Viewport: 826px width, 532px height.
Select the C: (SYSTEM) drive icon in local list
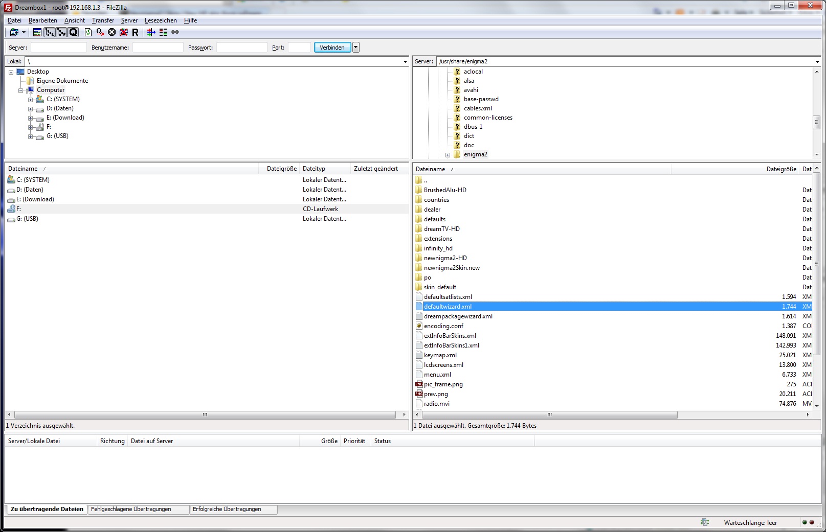pos(11,179)
